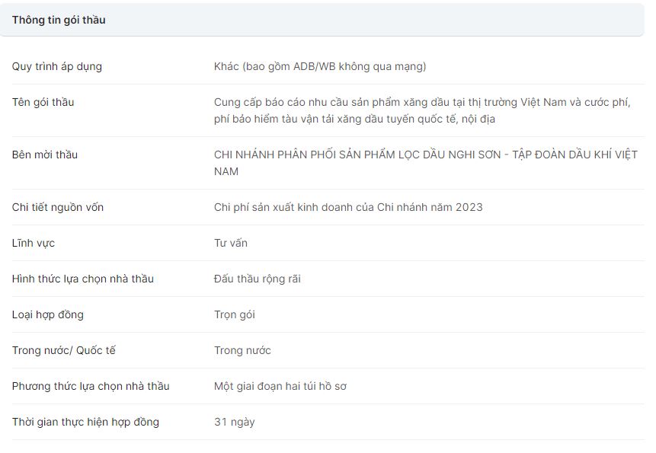Image resolution: width=656 pixels, height=453 pixels.
Task: Click the 'Loại hợp đồng' label
Action: coord(48,314)
